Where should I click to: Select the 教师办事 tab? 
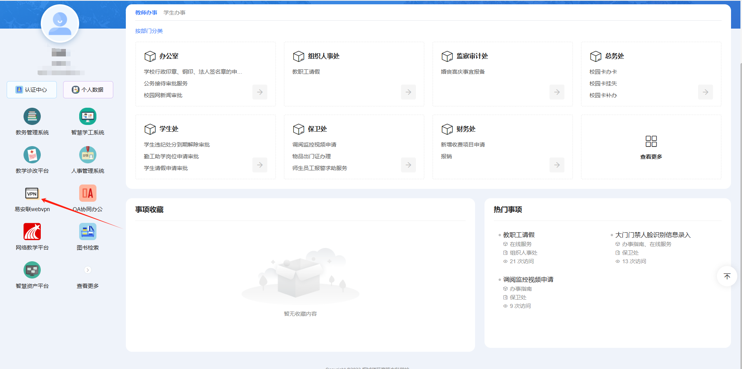(x=146, y=13)
